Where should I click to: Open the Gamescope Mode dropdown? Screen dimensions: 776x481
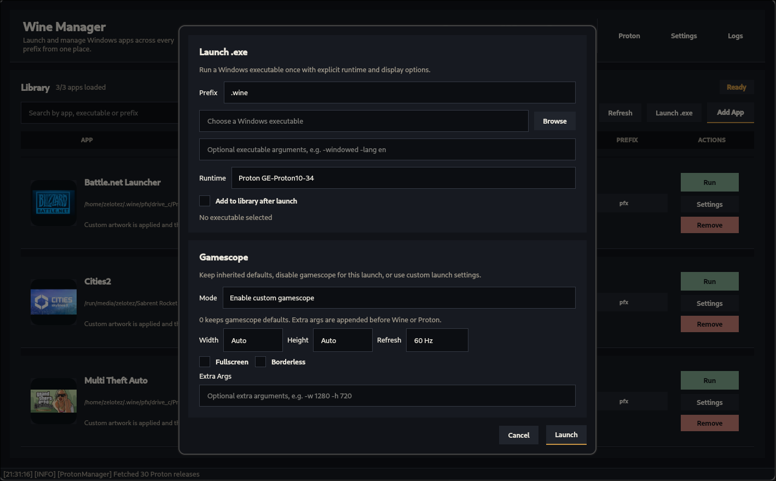[x=399, y=298]
